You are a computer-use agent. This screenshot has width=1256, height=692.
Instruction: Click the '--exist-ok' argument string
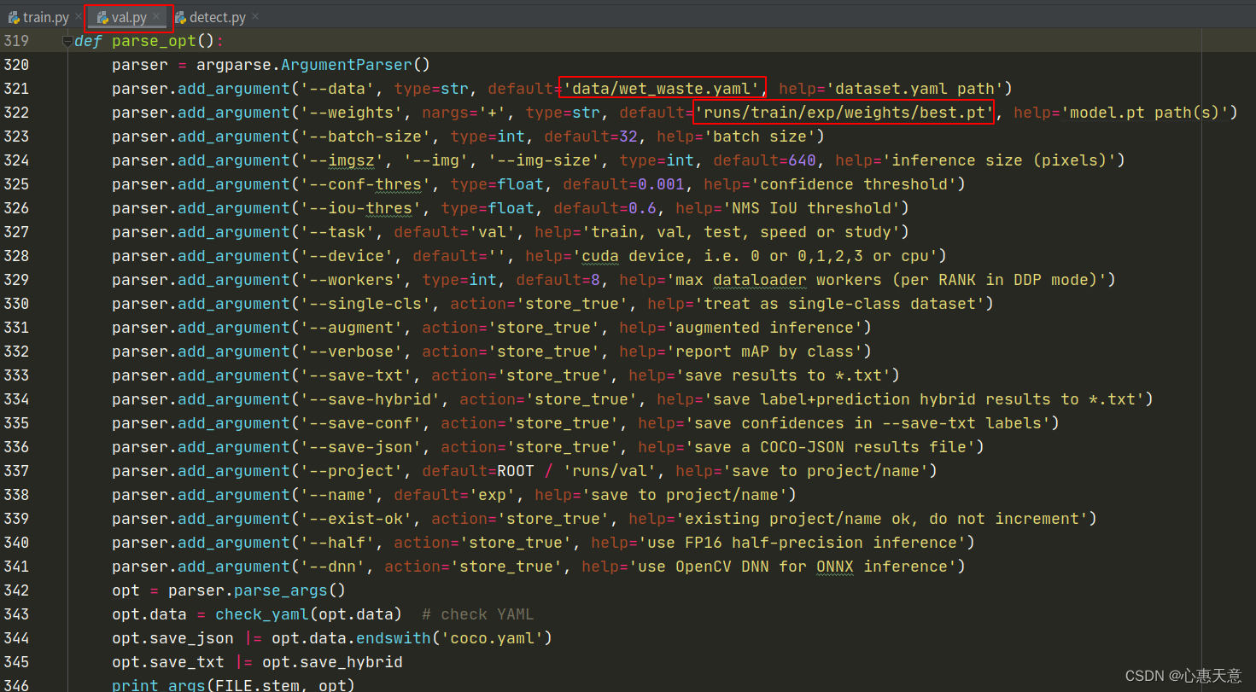357,519
